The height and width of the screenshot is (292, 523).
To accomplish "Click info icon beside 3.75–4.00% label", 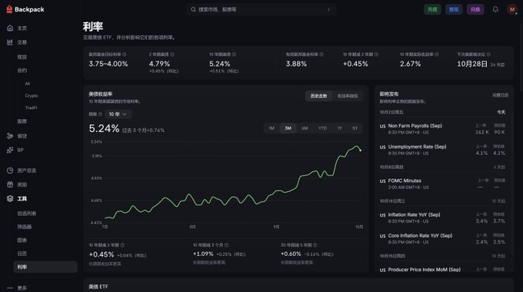I will (x=125, y=55).
